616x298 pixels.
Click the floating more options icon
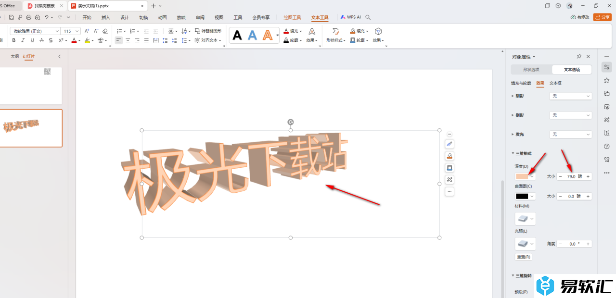click(449, 191)
